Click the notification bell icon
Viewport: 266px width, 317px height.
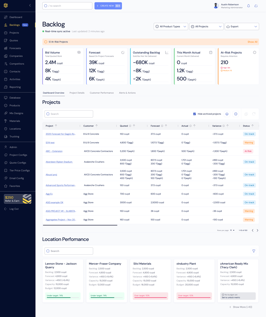pos(248,6)
